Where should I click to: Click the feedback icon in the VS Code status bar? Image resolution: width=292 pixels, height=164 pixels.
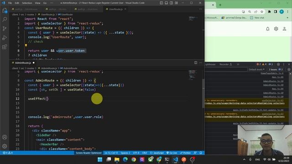(x=195, y=153)
